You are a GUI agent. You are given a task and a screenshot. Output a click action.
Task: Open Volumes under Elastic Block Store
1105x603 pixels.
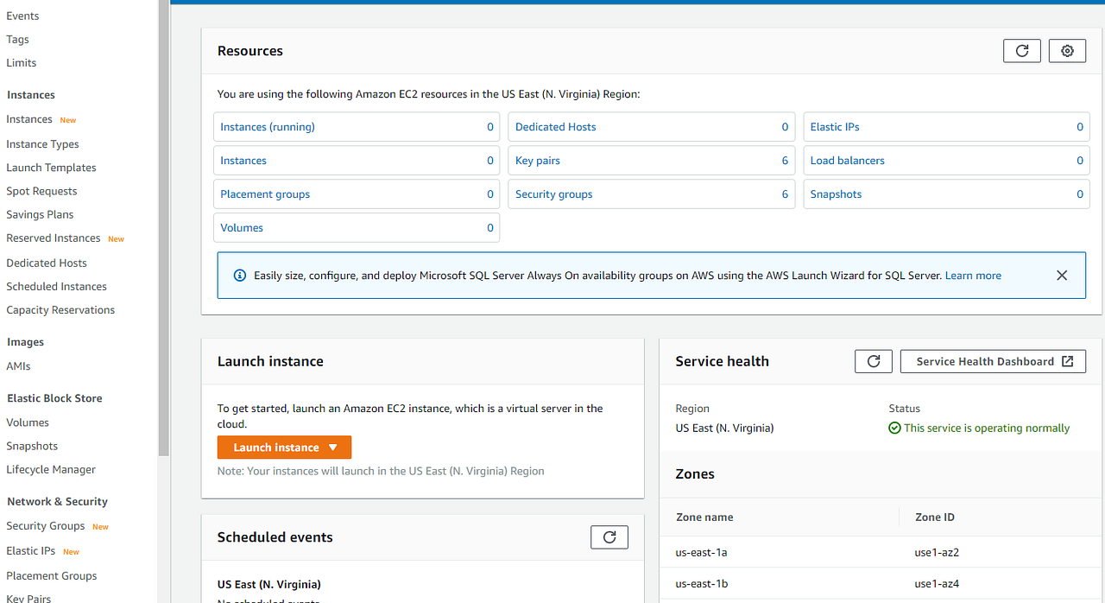click(x=27, y=422)
